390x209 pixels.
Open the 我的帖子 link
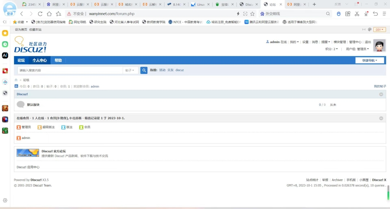coord(380,86)
